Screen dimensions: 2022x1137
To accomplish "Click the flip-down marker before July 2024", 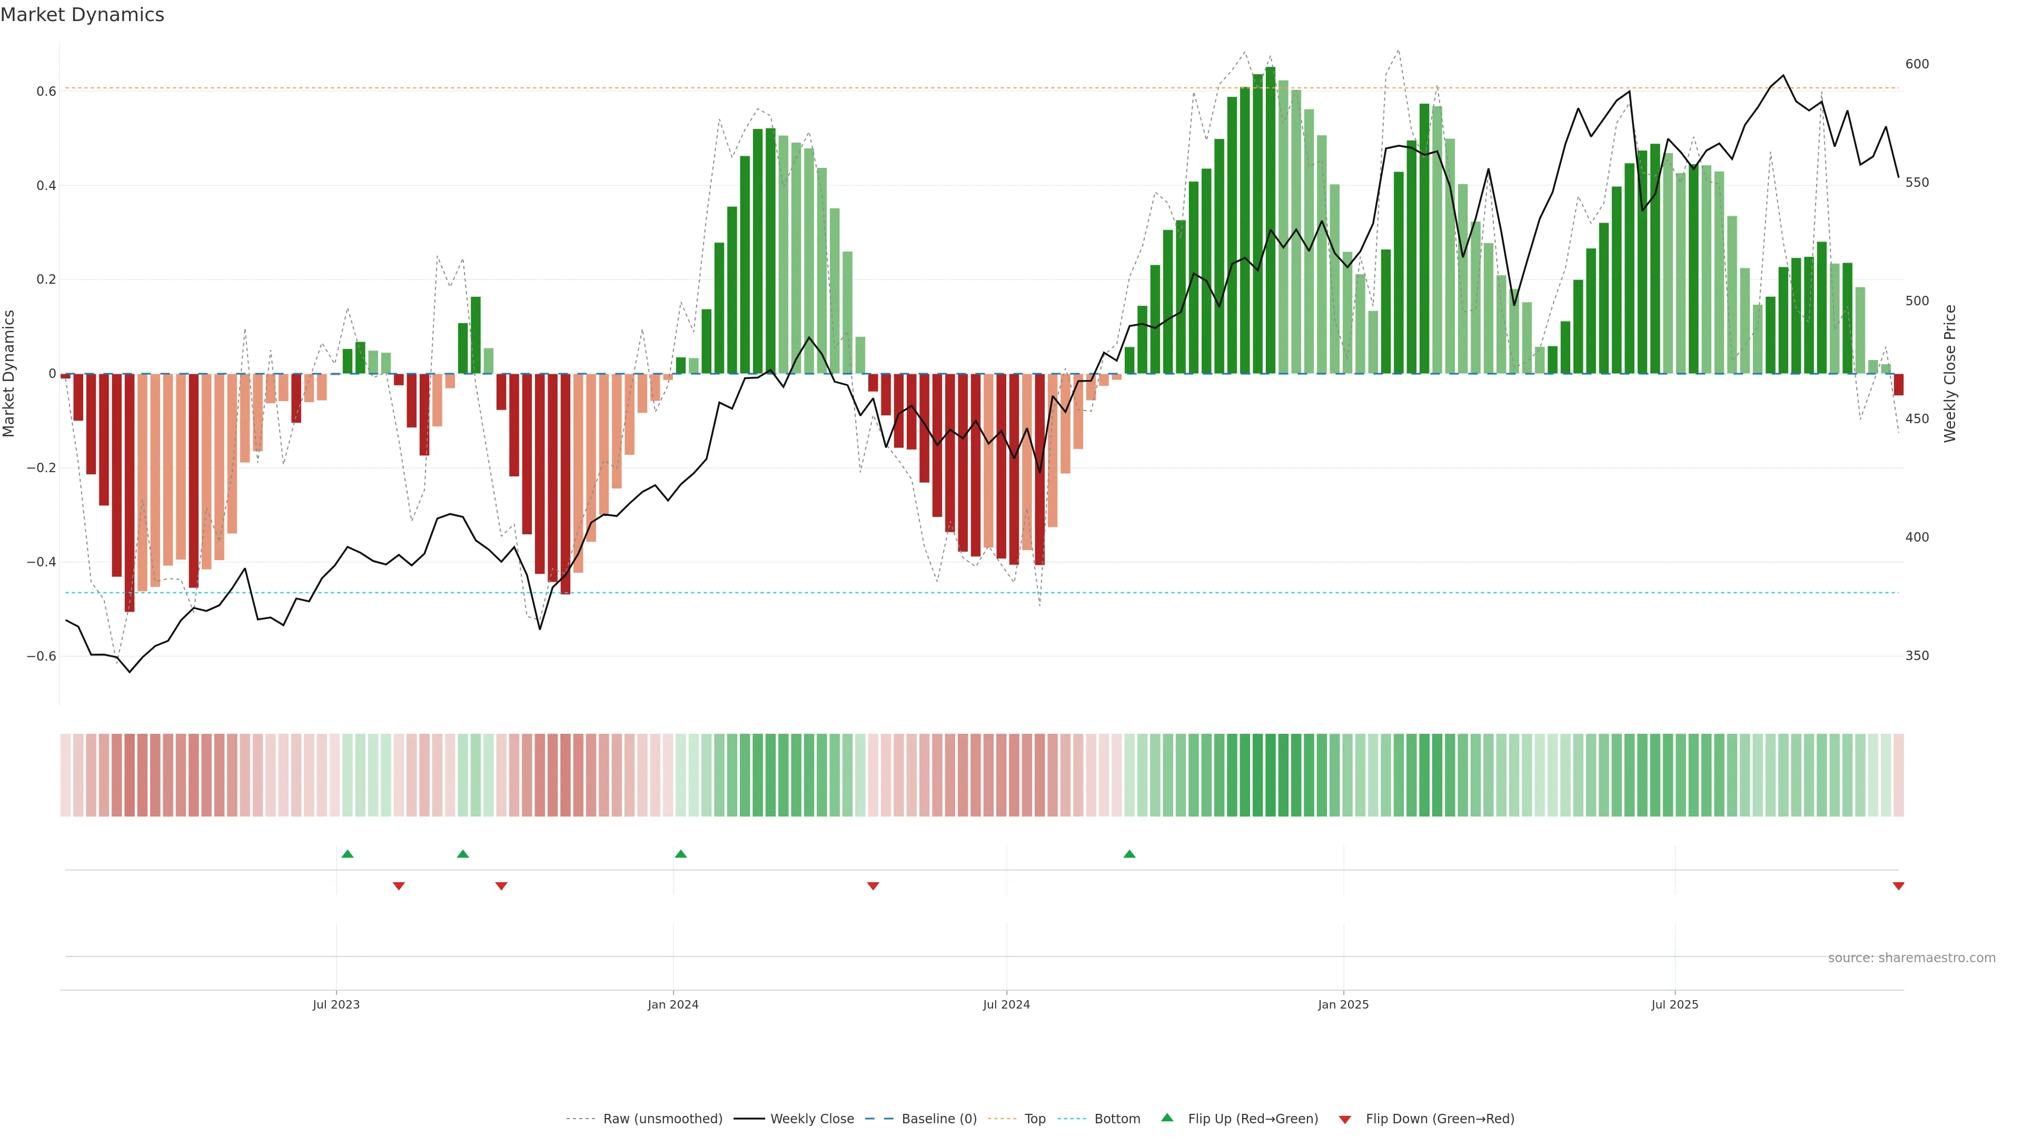I will [873, 886].
